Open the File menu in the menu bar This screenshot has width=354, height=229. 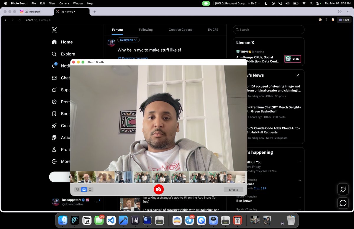pyautogui.click(x=34, y=3)
